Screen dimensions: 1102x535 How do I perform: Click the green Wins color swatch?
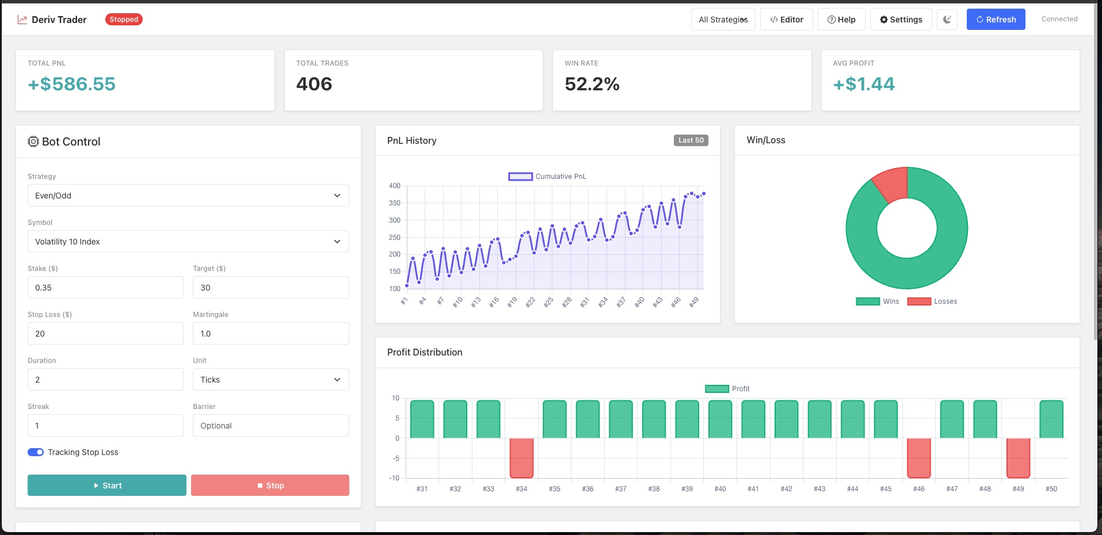pyautogui.click(x=868, y=301)
